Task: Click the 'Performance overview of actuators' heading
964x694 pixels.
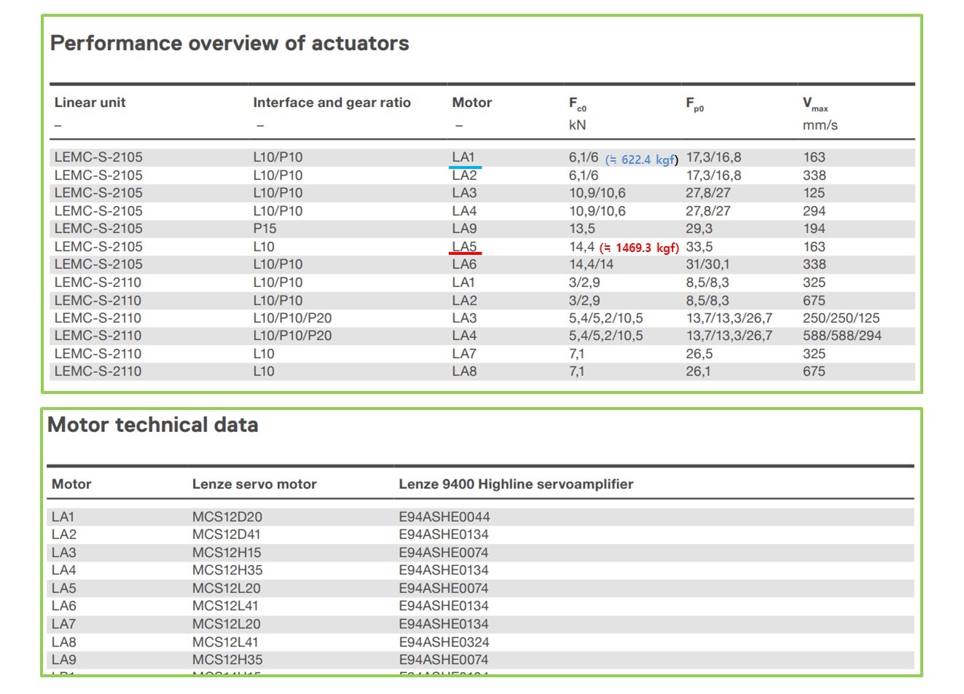Action: 230,44
